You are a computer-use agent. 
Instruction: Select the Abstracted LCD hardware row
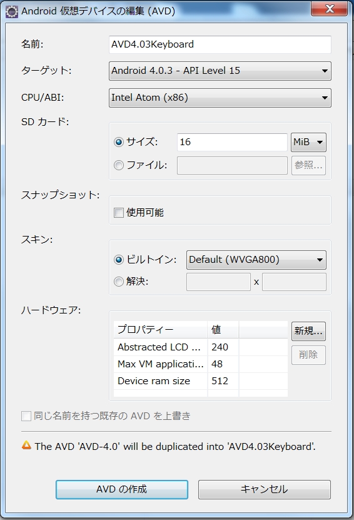tap(201, 347)
